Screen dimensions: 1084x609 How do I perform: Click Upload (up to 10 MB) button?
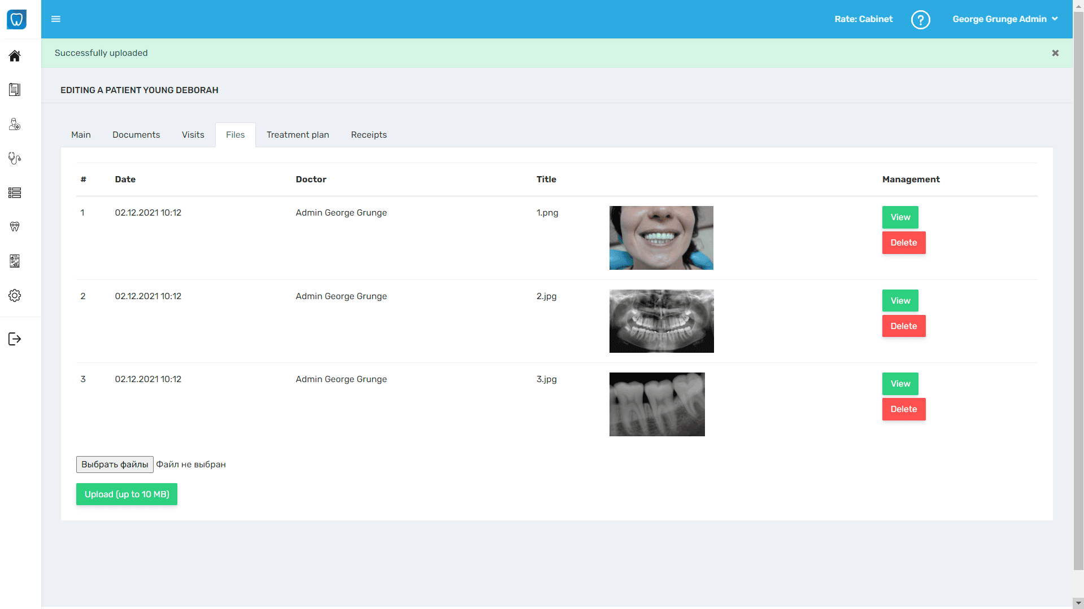coord(126,494)
